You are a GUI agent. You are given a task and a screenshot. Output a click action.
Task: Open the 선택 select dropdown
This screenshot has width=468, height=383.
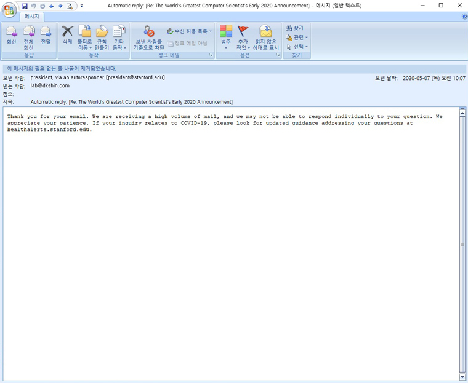point(297,47)
